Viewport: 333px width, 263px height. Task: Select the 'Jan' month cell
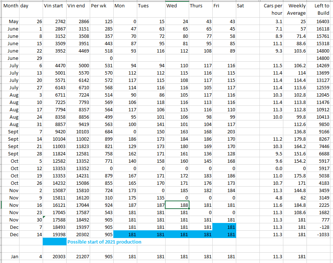click(14, 257)
